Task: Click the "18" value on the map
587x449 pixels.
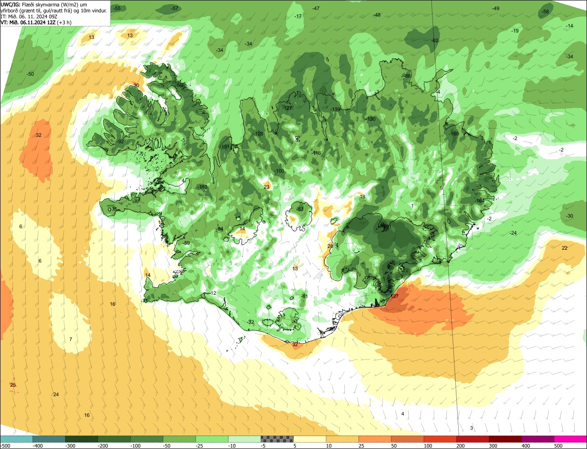Action: (x=362, y=196)
